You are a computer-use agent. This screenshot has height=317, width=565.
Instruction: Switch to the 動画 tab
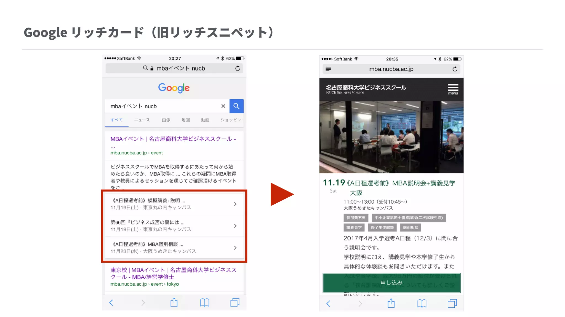[x=205, y=120]
